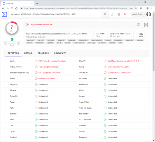Click Trojan.Script.Agent NANO-Antivirus result
Screen dimensions: 155x142
[x=49, y=67]
